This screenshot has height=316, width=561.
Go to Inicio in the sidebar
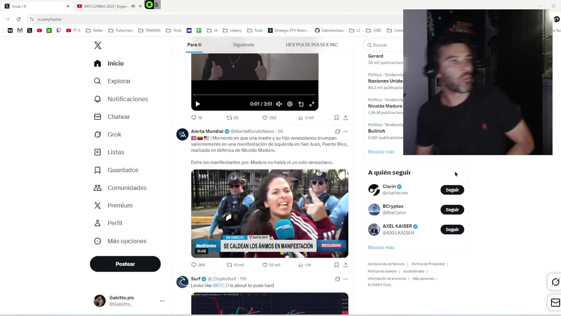pyautogui.click(x=109, y=64)
